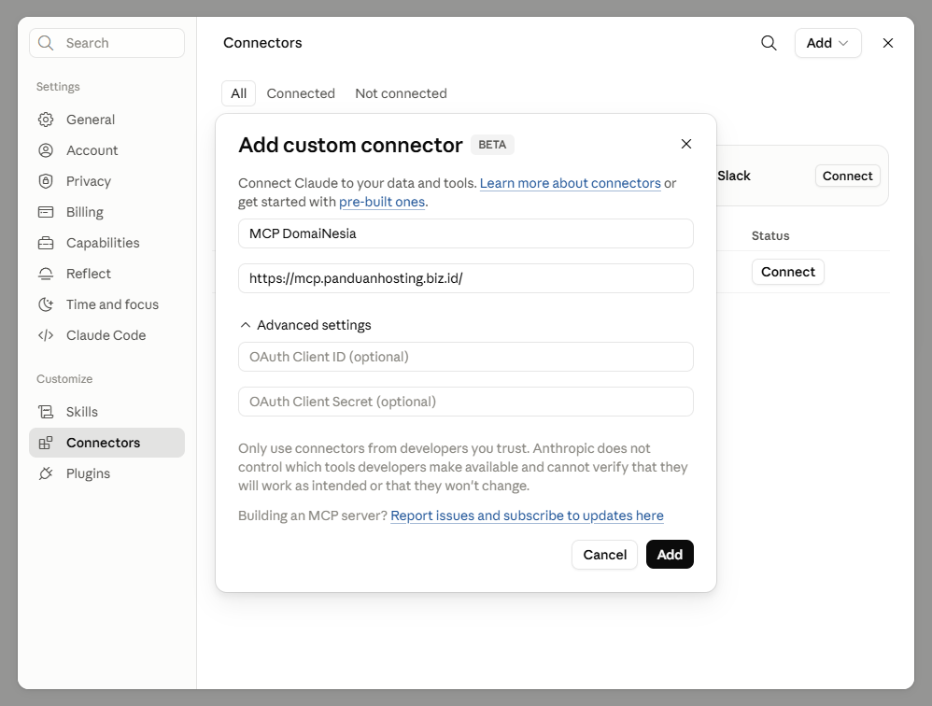Go to the Skills page
This screenshot has width=932, height=706.
click(x=107, y=412)
